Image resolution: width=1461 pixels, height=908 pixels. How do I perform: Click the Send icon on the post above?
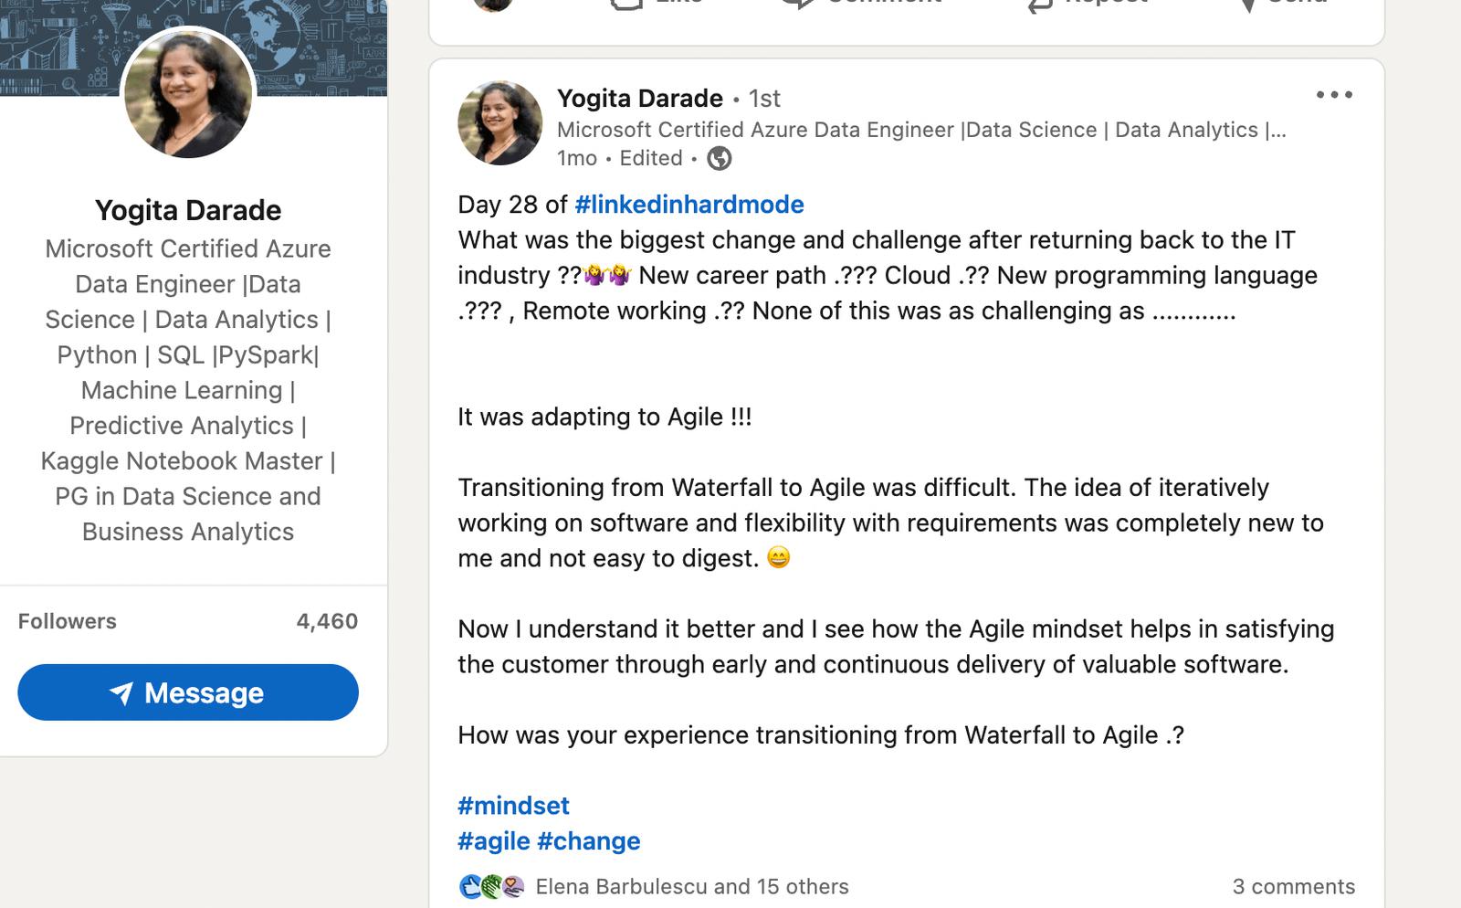tap(1248, 5)
